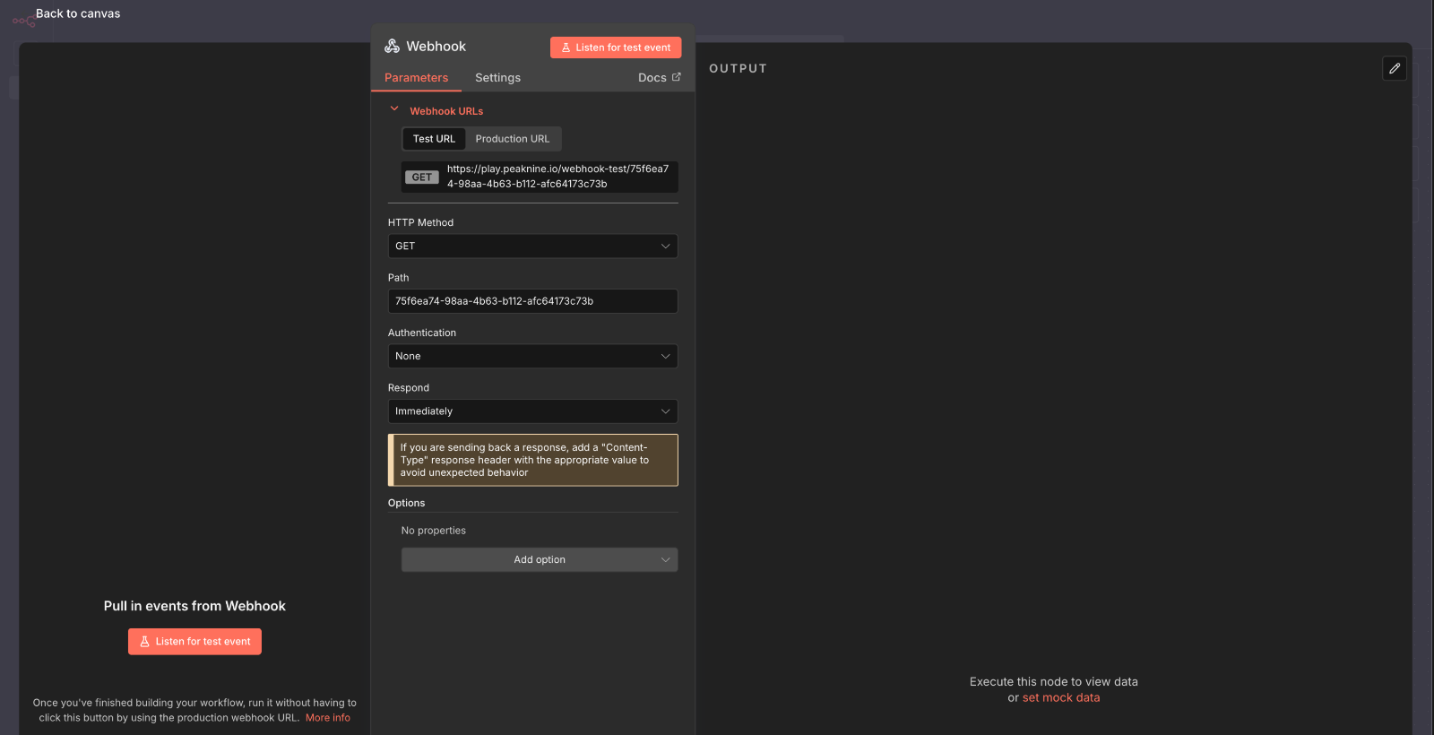Copy the webhook test URL text

(558, 177)
